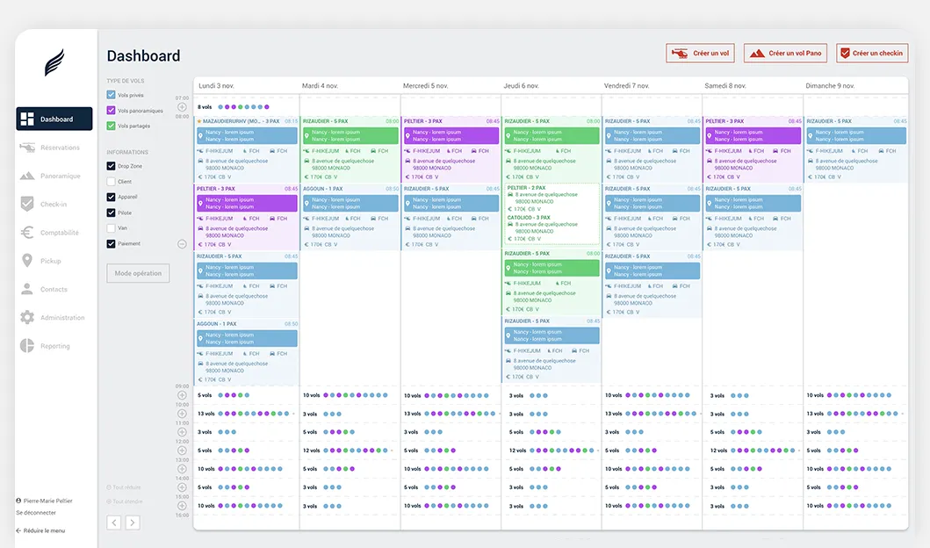This screenshot has width=930, height=548.
Task: Open the MAZAUDIERURHV 3 PAX flight title
Action: 241,121
